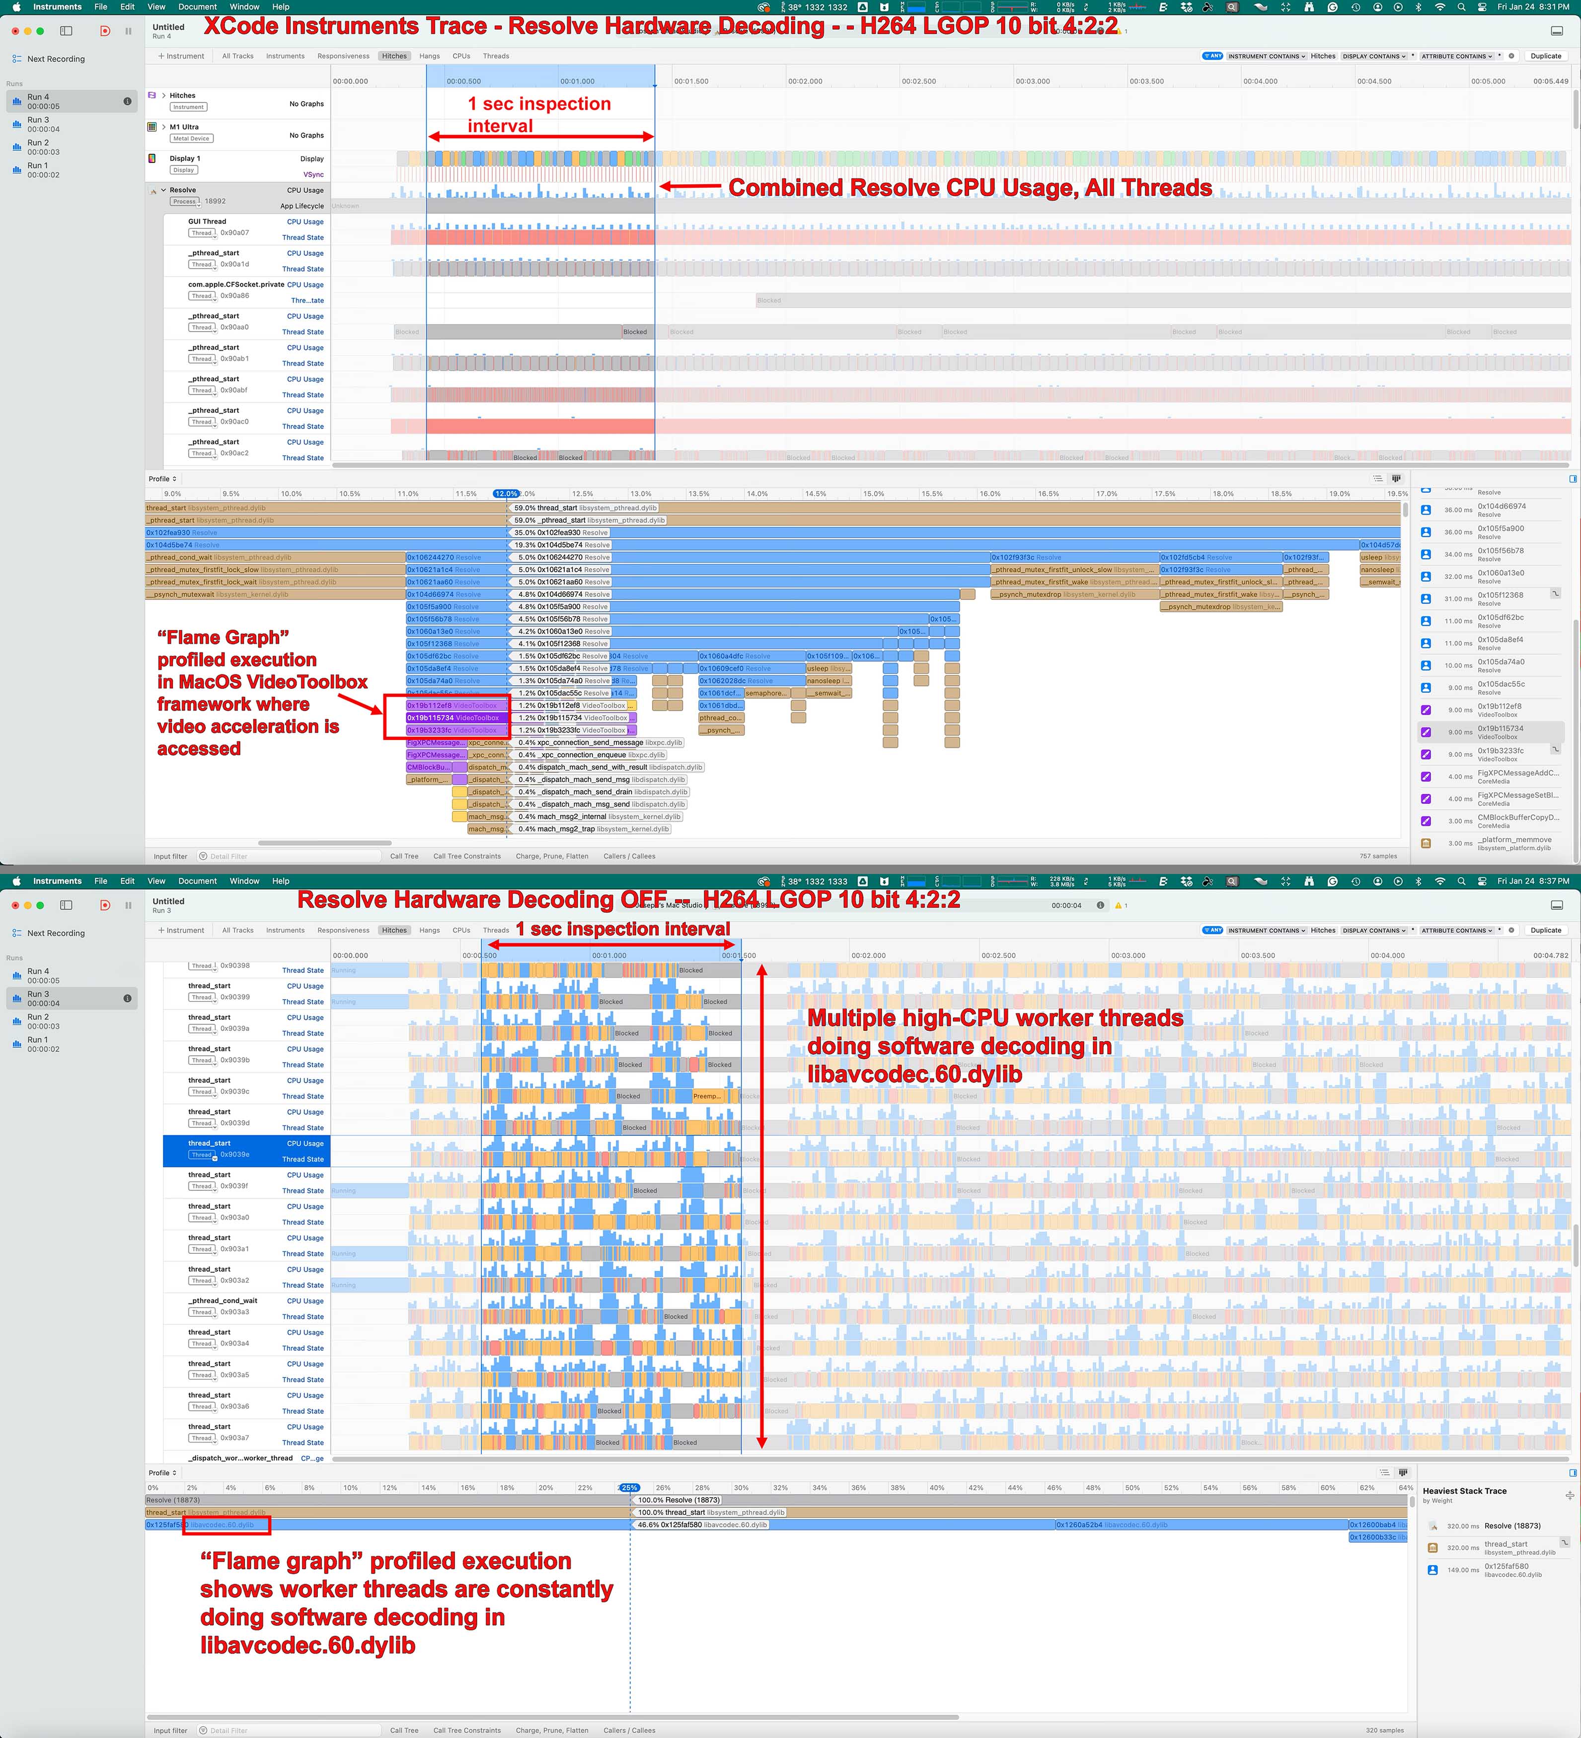Viewport: 1581px width, 1738px height.
Task: Clear the track filter in top window
Action: tap(1511, 56)
